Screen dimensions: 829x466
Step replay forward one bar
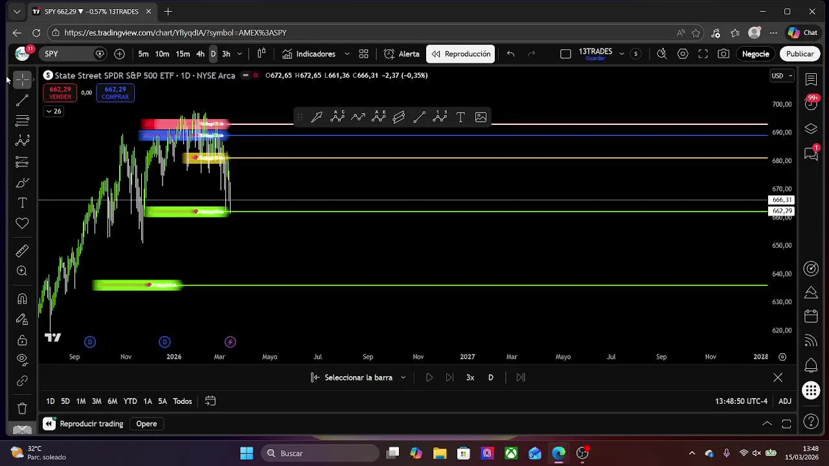[x=449, y=377]
